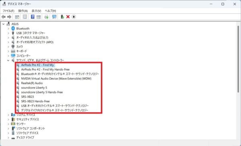Select AirPods Pro #2 - Find My Hands-Free
This screenshot has width=241, height=146.
pyautogui.click(x=45, y=69)
